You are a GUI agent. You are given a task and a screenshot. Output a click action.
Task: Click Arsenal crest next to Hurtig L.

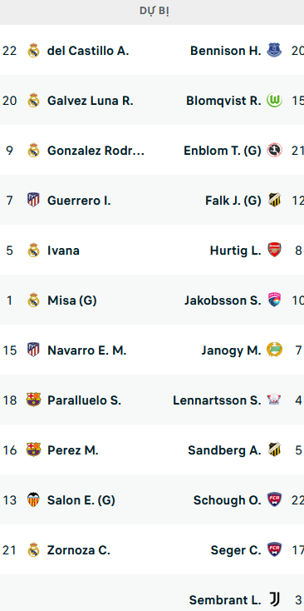(x=274, y=251)
